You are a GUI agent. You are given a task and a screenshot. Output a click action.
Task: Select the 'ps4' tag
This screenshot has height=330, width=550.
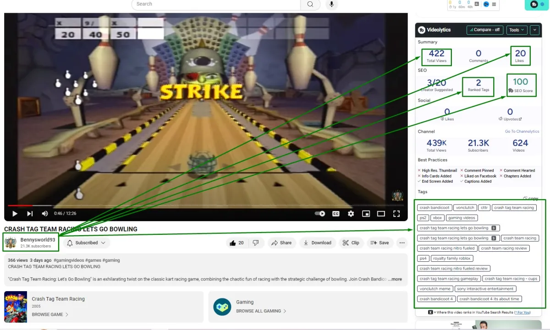tap(423, 258)
